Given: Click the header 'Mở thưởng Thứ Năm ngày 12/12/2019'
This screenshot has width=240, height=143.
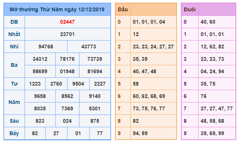Looking at the screenshot, I should coord(57,9).
